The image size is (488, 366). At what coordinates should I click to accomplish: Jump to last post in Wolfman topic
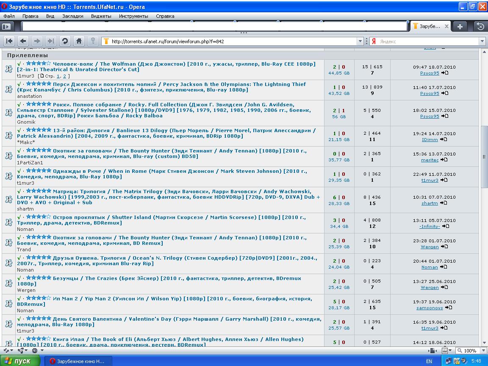(445, 73)
